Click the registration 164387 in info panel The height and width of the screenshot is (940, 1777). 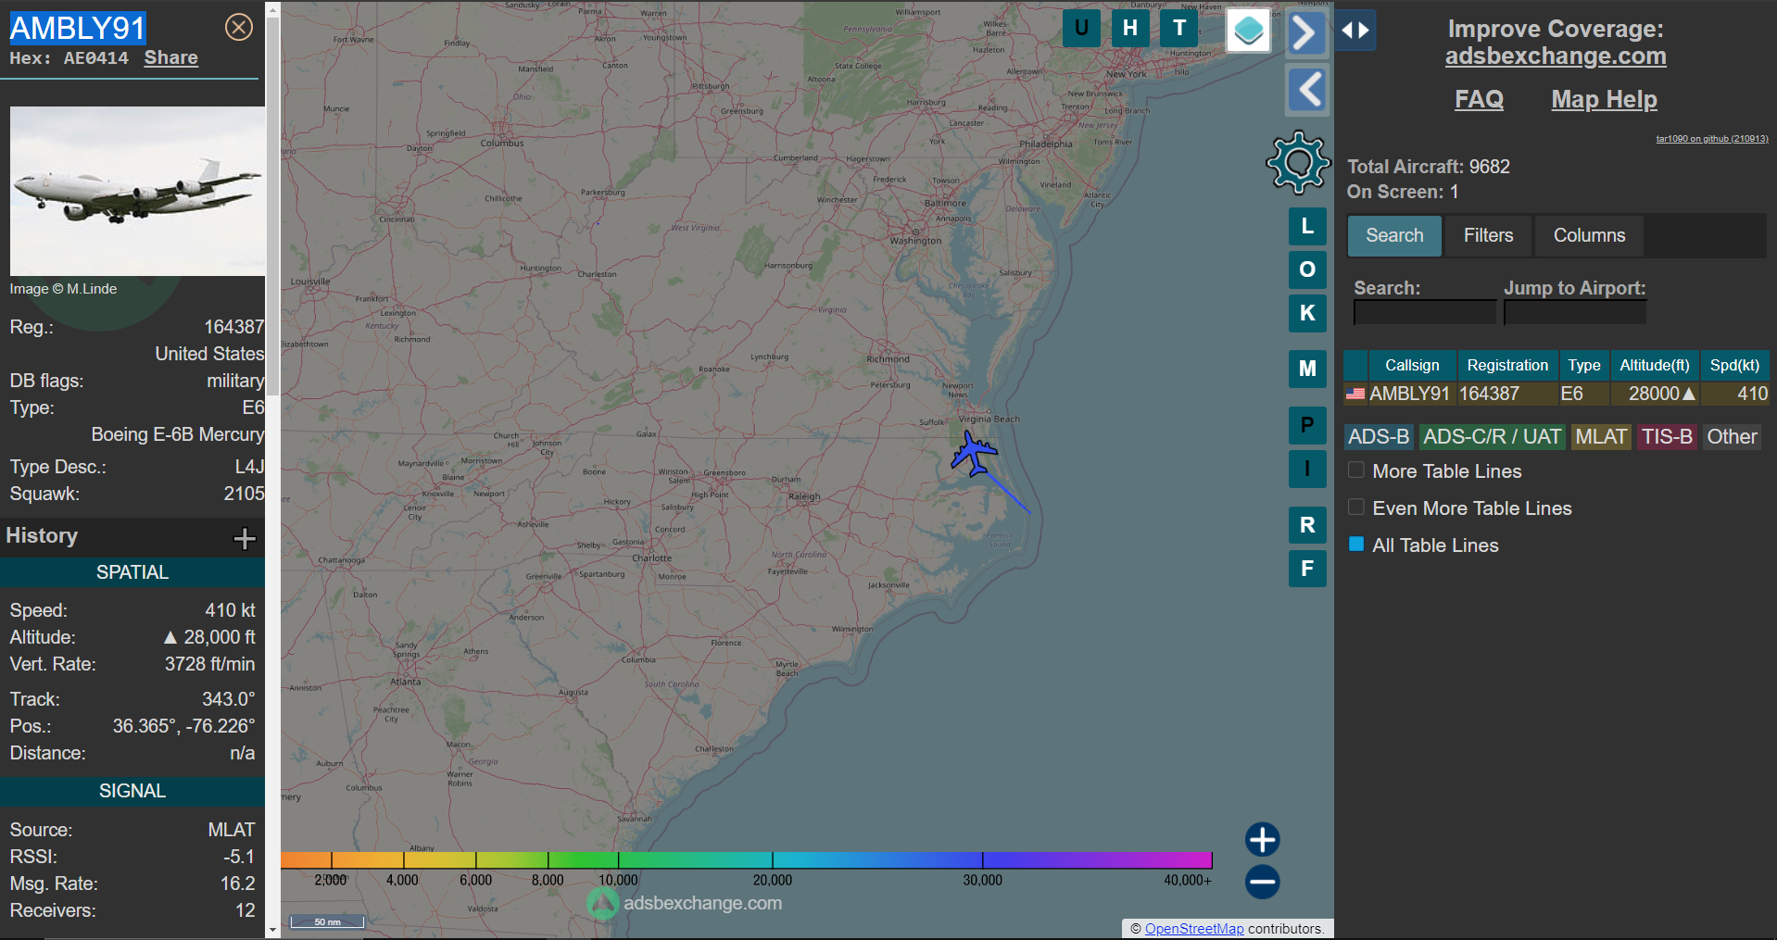tap(233, 327)
